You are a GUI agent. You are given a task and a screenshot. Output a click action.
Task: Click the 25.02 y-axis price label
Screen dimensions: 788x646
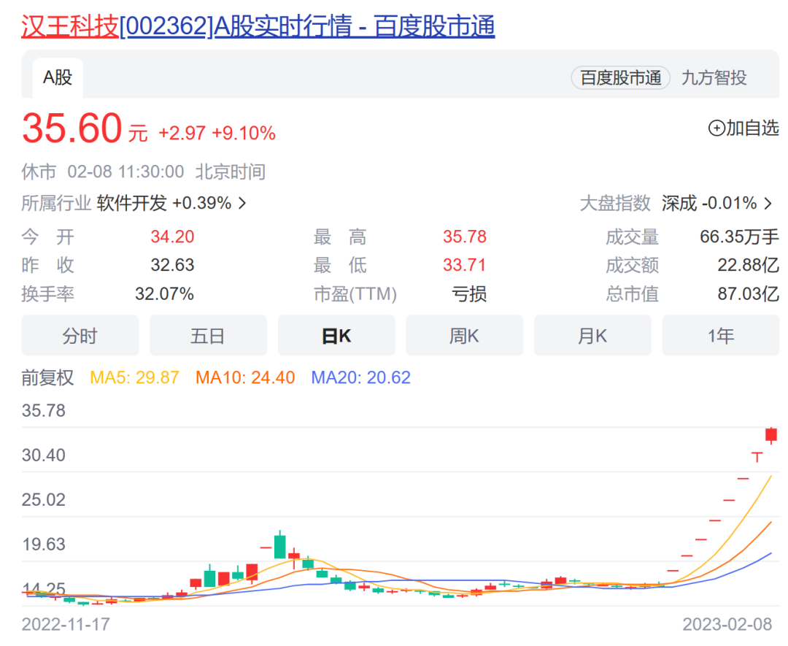(x=44, y=500)
